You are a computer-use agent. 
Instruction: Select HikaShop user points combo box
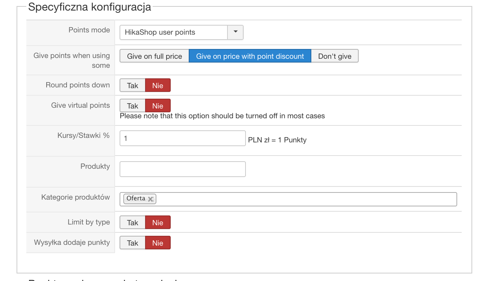(174, 32)
